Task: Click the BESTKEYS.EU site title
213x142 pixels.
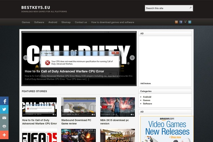Action: [x=35, y=7]
